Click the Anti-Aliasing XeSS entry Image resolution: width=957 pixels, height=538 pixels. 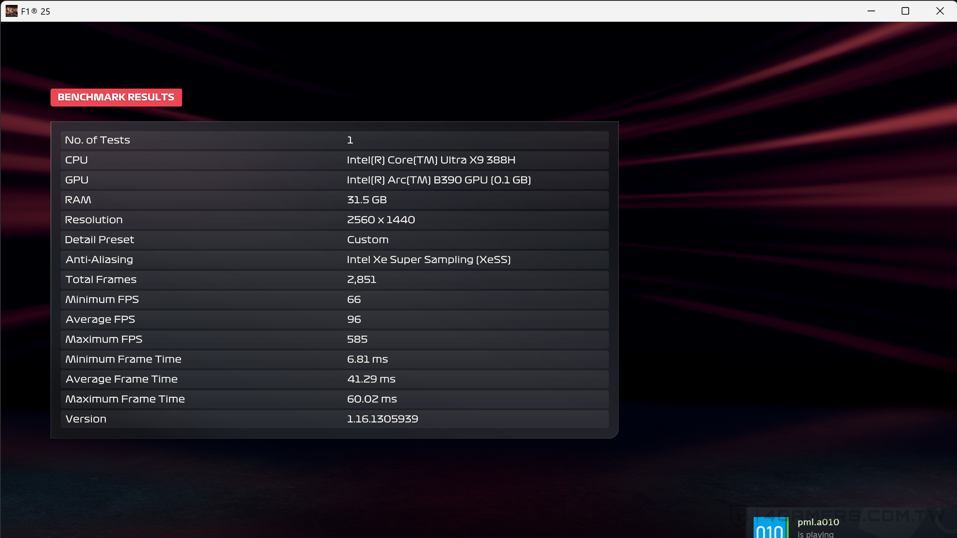coord(429,260)
